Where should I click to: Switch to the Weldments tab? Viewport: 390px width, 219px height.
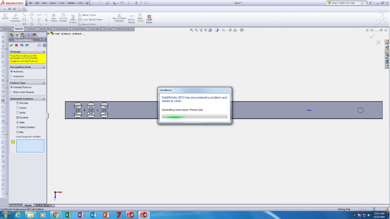tap(62, 29)
